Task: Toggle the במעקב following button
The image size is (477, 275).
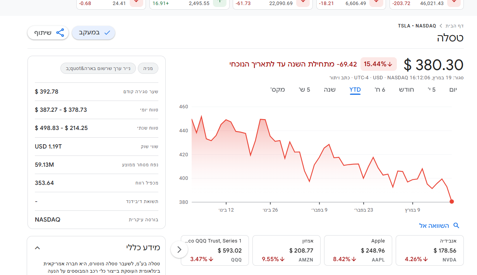Action: pyautogui.click(x=93, y=33)
